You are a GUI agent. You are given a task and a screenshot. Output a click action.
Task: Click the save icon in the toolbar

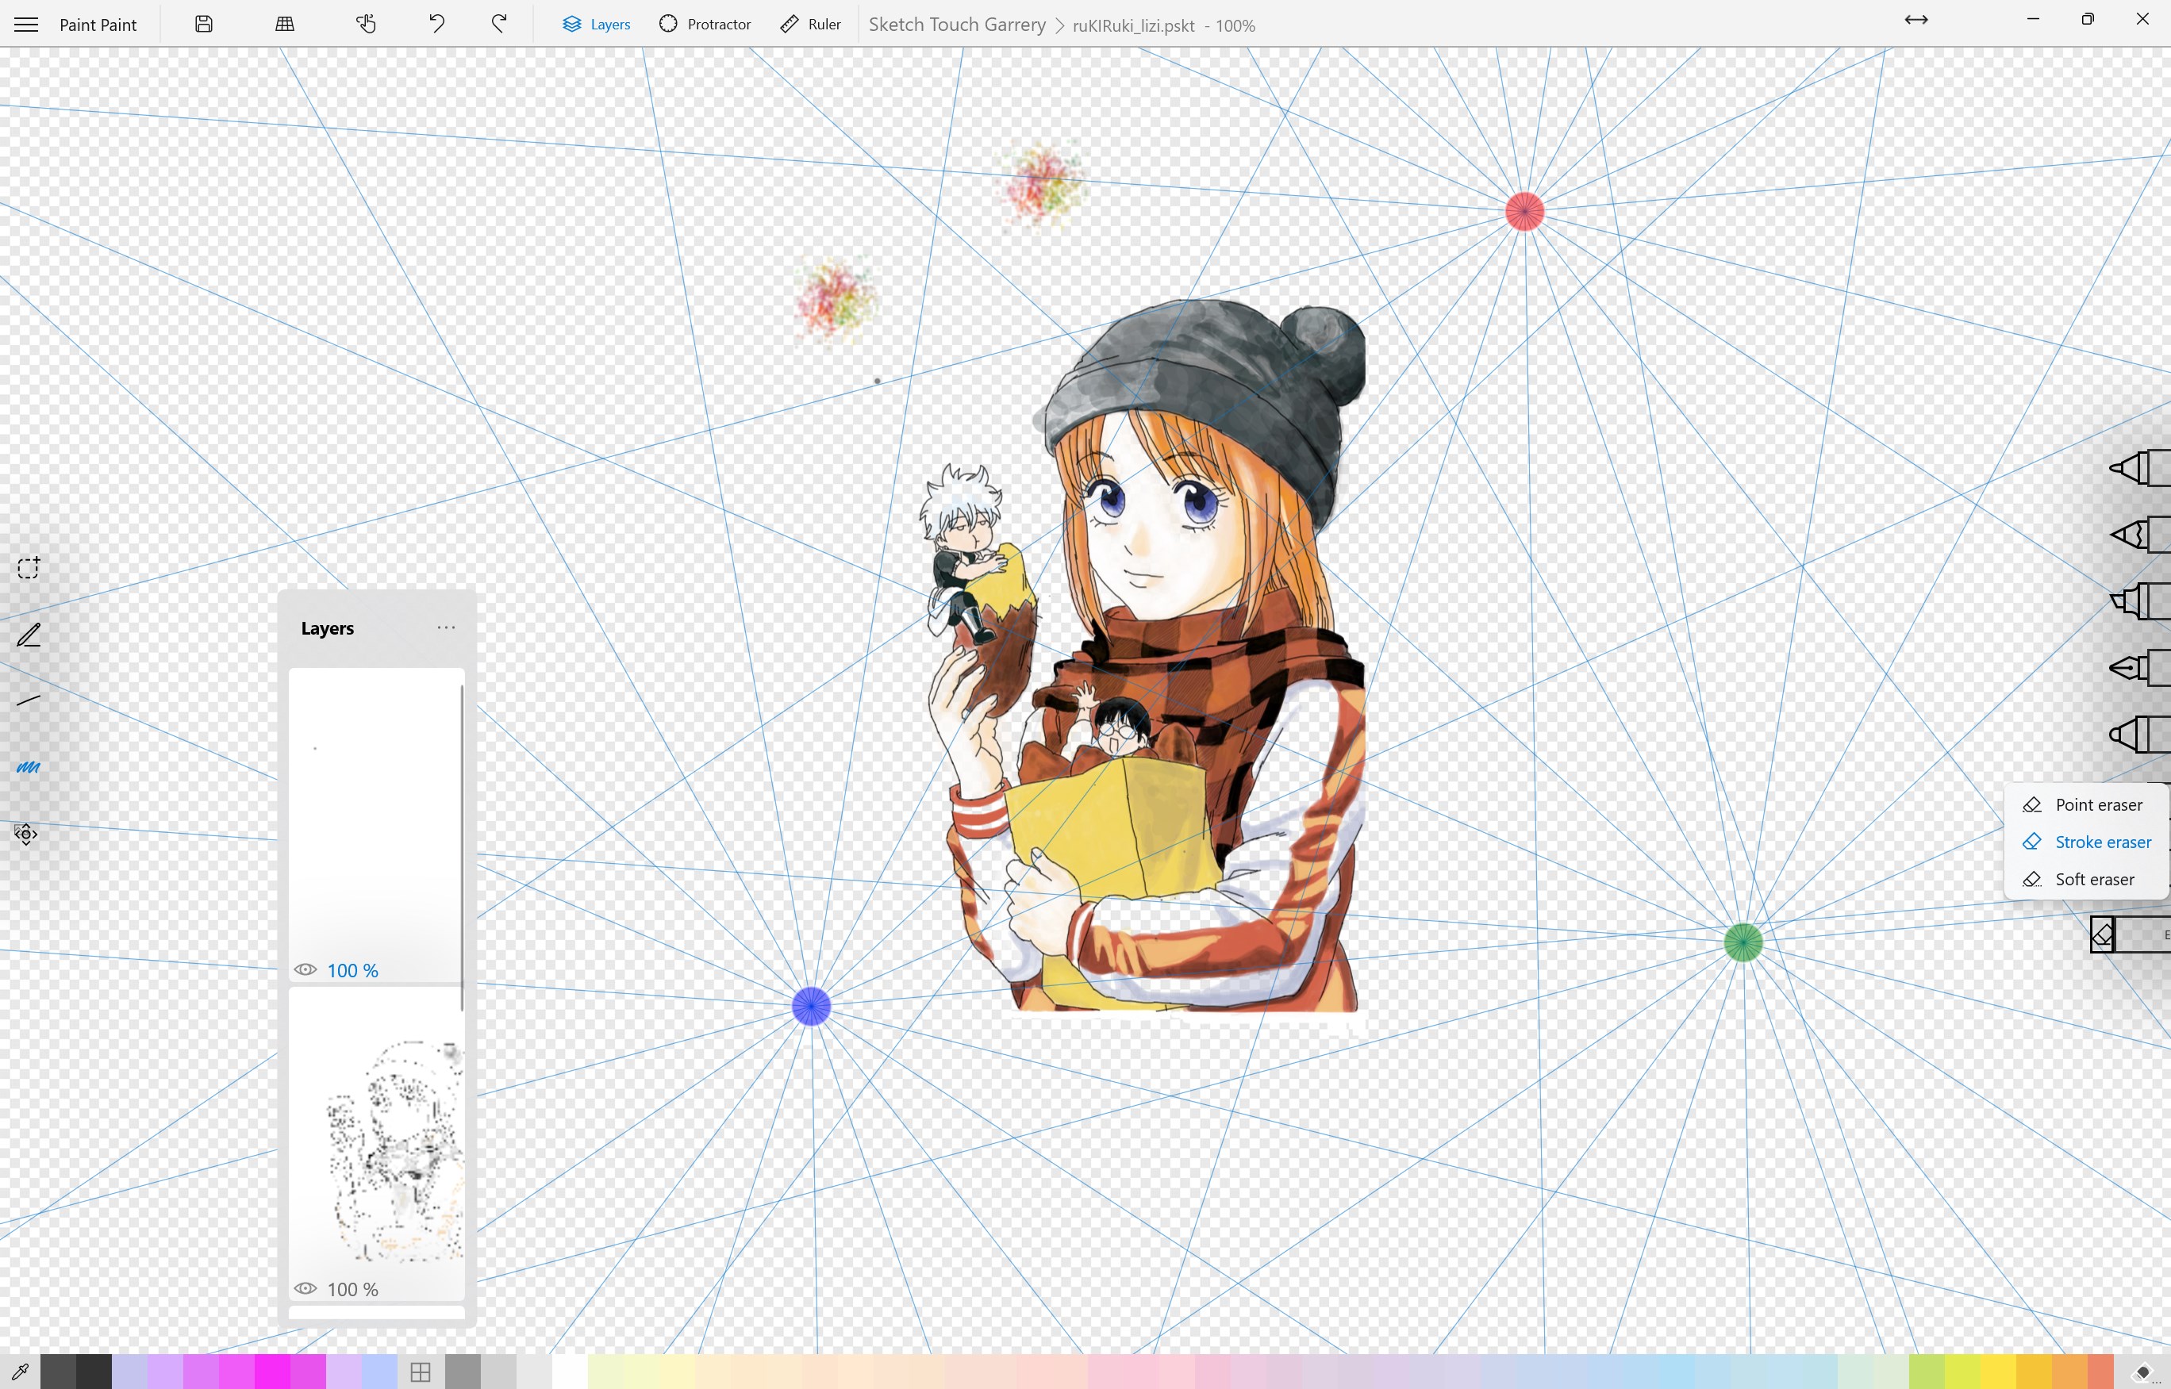pos(203,24)
